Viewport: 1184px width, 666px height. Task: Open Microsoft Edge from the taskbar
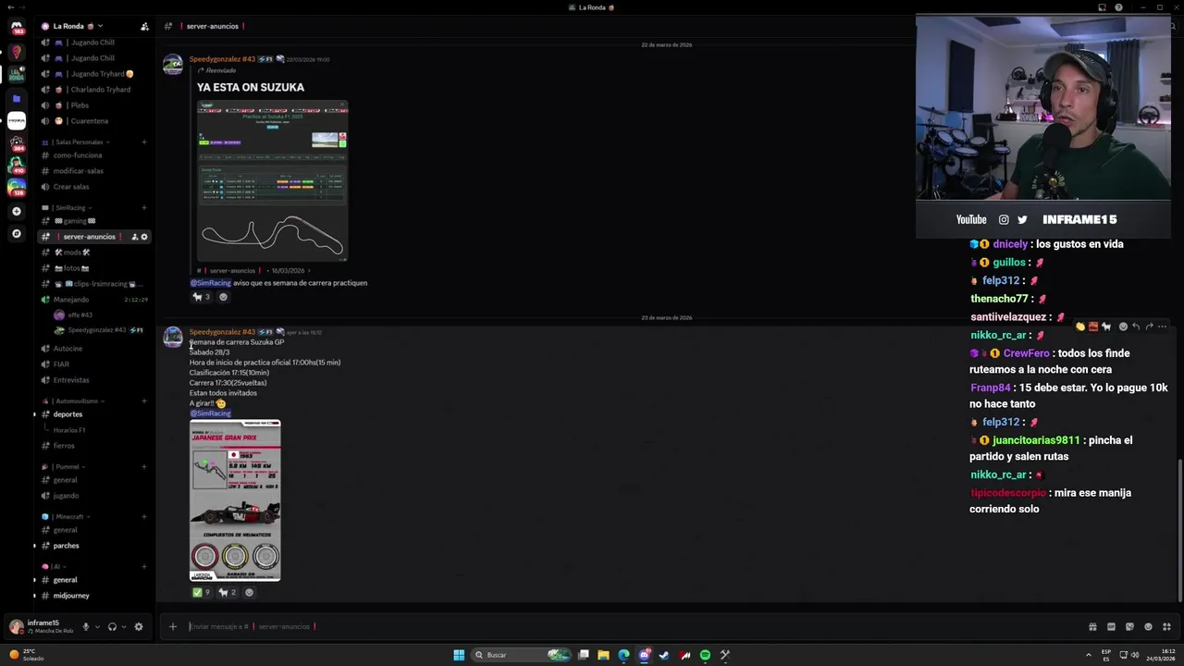click(x=623, y=655)
